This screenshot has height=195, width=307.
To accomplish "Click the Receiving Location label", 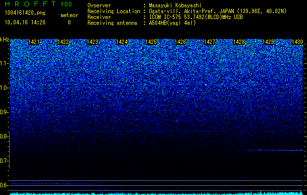I will click(114, 11).
